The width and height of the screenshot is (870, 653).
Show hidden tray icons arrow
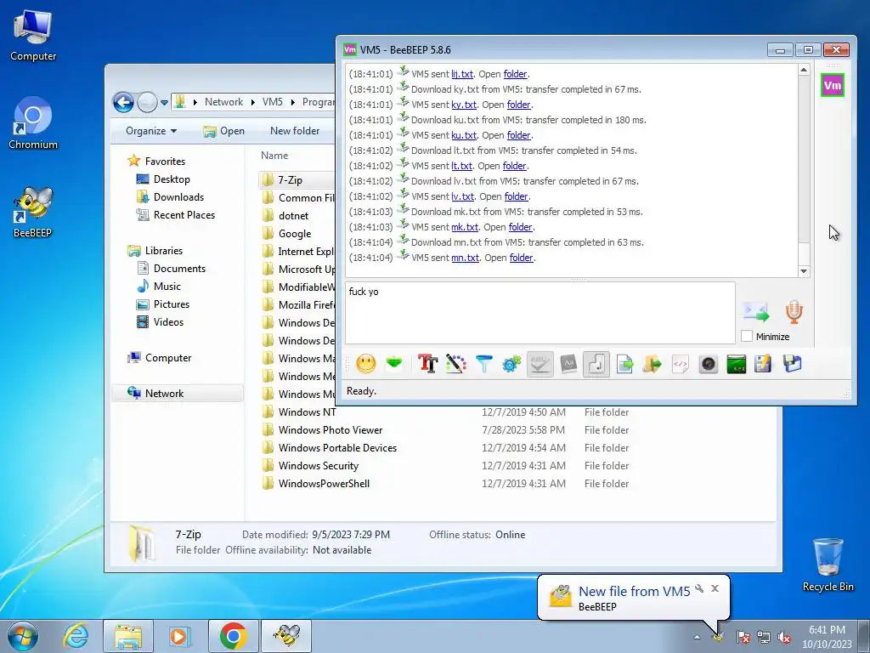pos(697,636)
